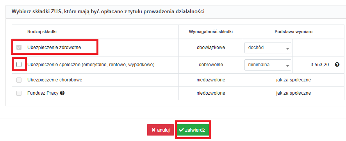Click the question mark icon beside 3 553,20

click(337, 65)
